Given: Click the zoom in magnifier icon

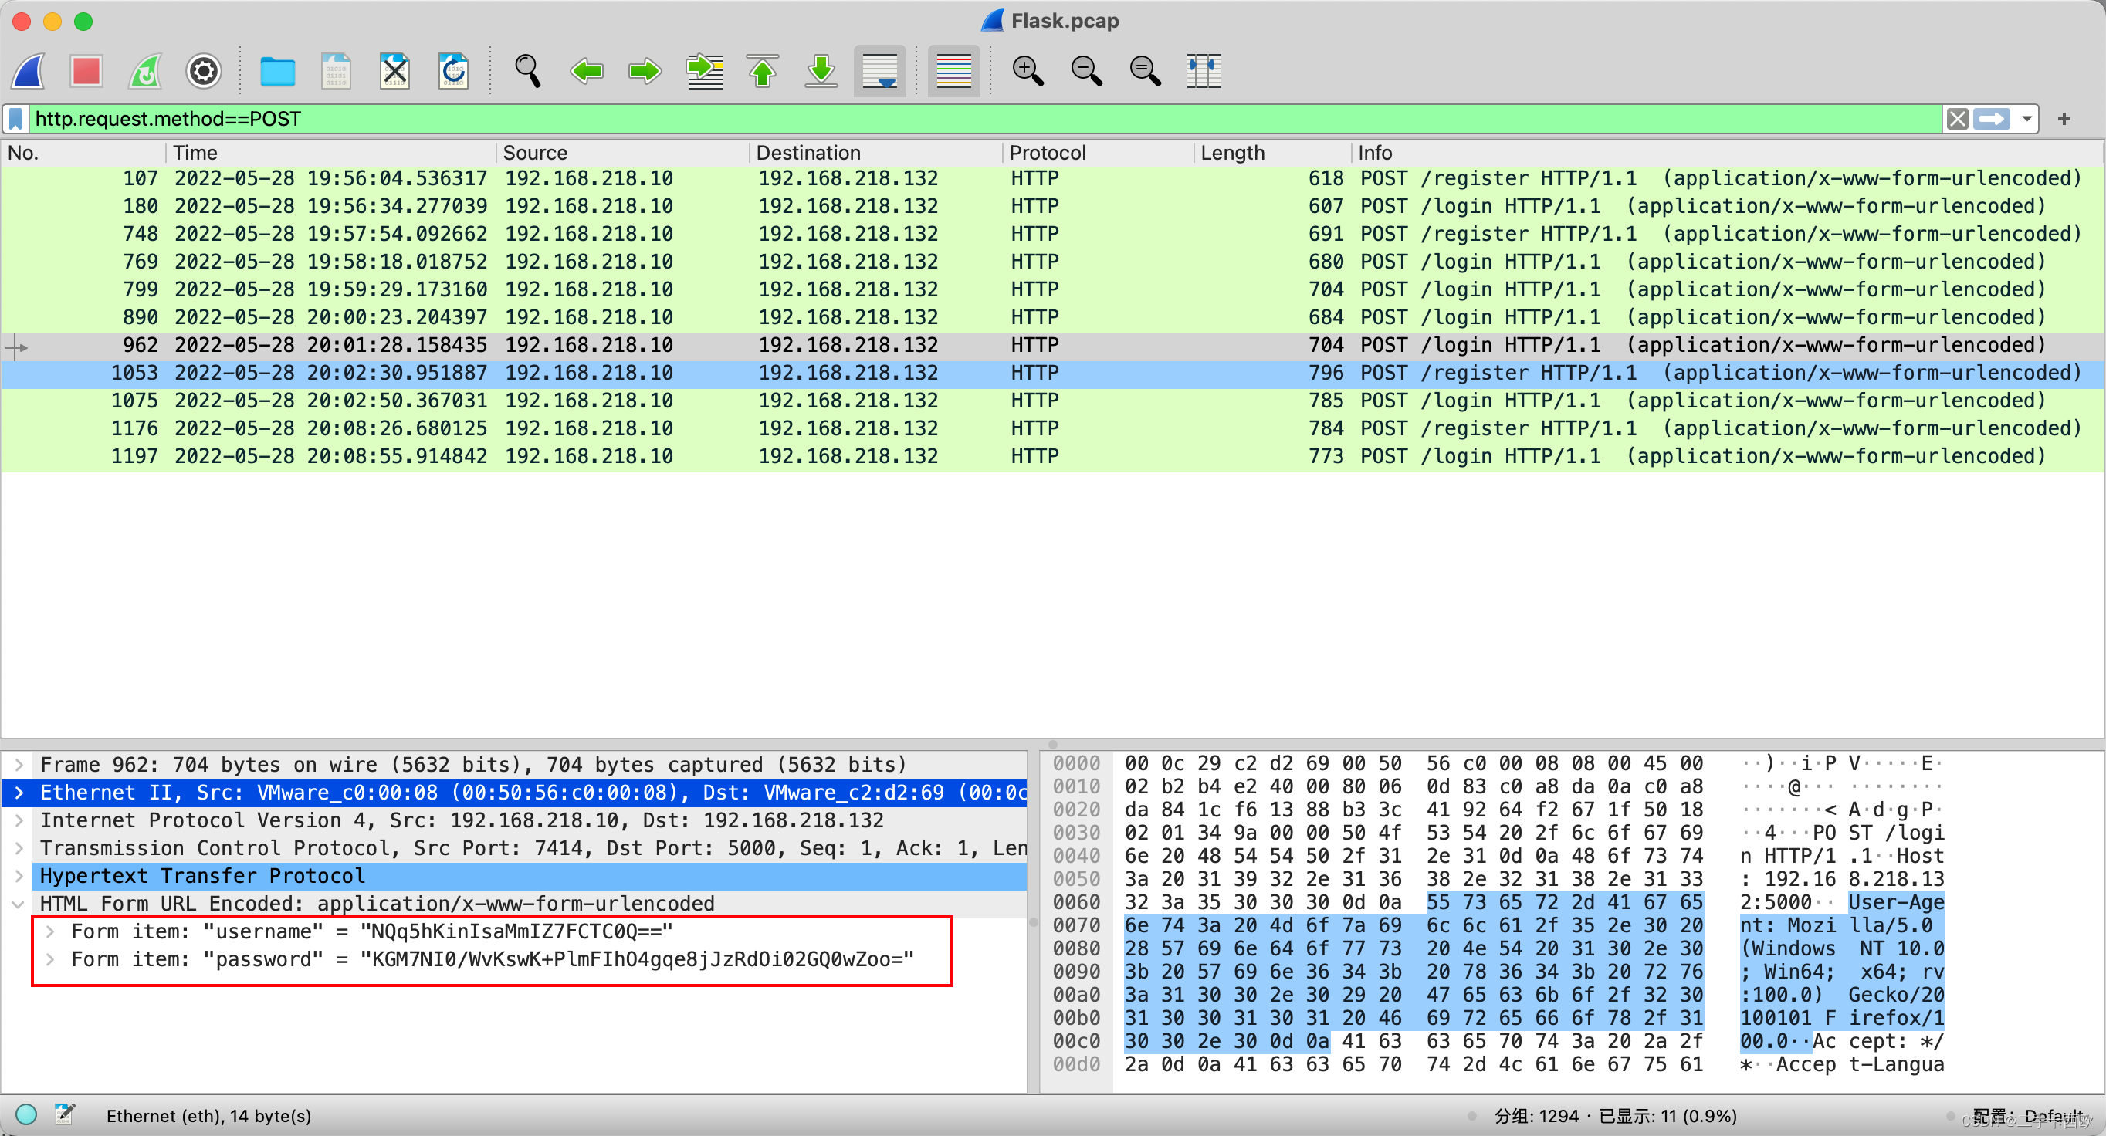Looking at the screenshot, I should pos(1027,71).
